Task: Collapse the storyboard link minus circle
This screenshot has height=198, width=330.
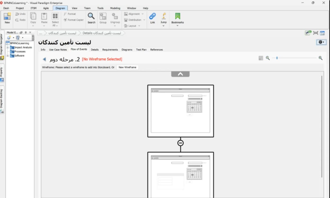Action: (180, 143)
